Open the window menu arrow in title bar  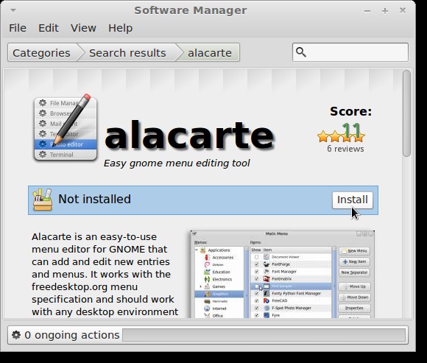click(x=13, y=10)
